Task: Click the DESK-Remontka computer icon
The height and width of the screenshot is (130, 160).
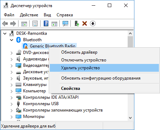Action: (x=12, y=33)
